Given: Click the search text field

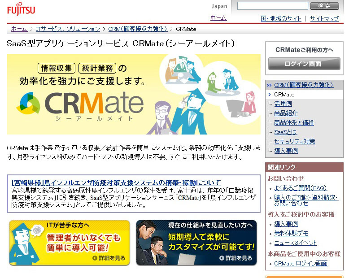Looking at the screenshot, I should pyautogui.click(x=272, y=6).
